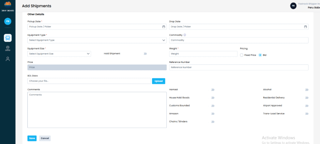Screen dimensions: 320x144
Task: Turn on the Alcohol toggle
Action: pyautogui.click(x=307, y=89)
